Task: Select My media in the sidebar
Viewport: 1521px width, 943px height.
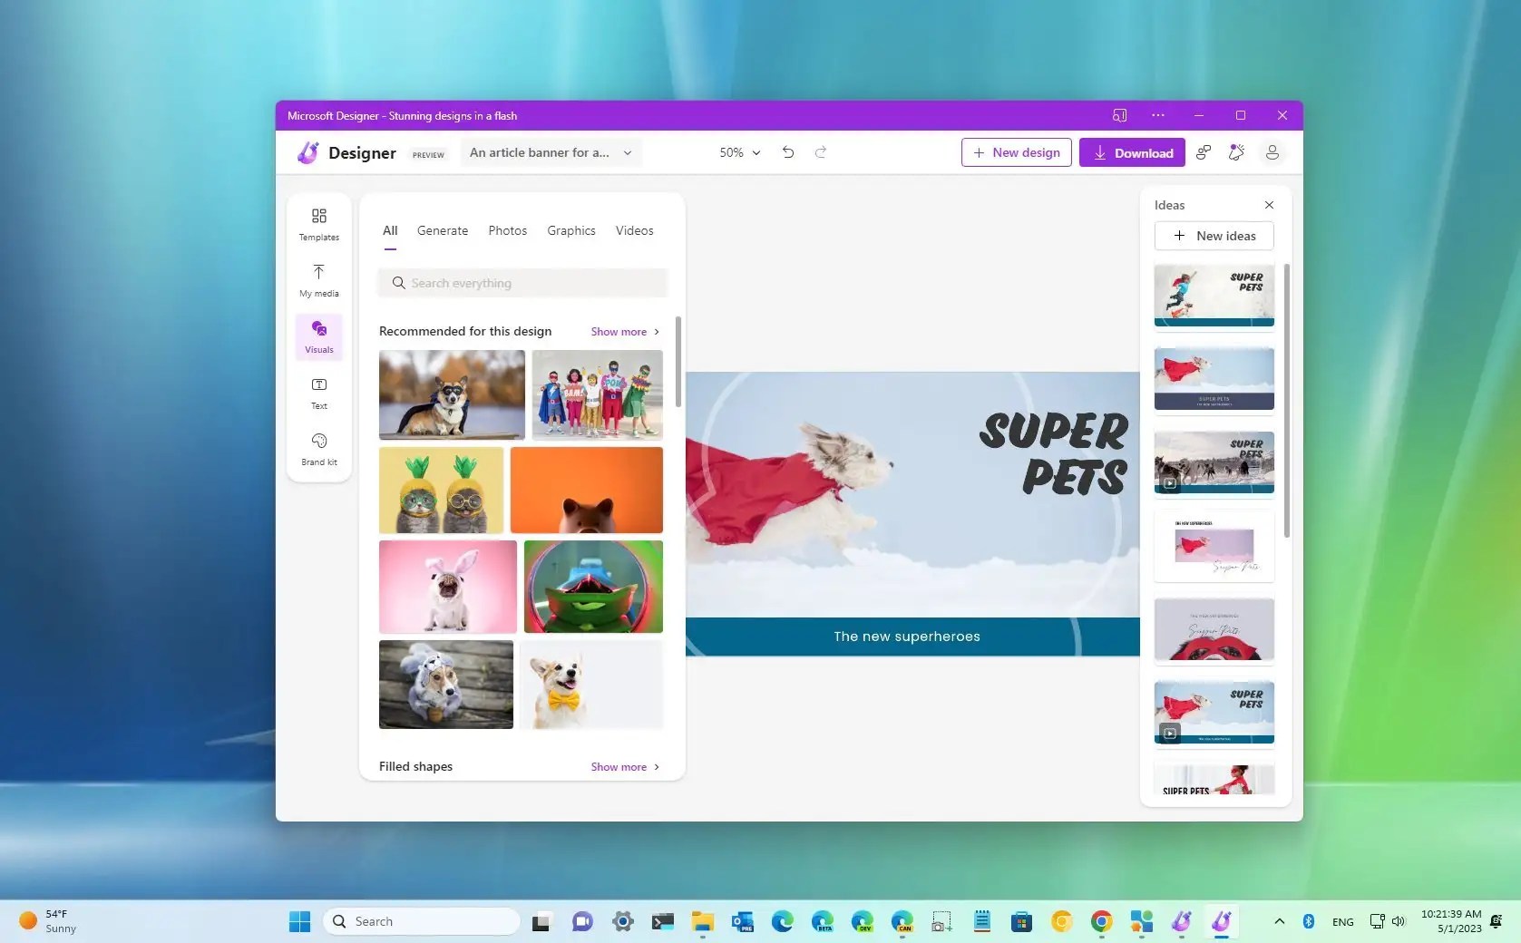Action: 318,279
